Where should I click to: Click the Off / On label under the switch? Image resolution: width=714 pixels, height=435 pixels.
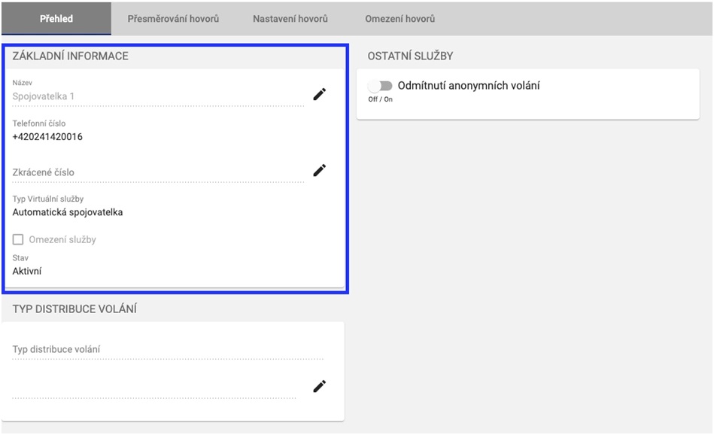click(380, 99)
